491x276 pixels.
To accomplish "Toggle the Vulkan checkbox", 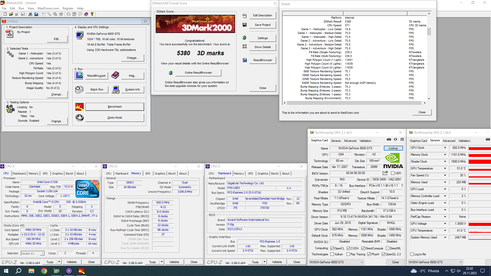I will click(332, 254).
